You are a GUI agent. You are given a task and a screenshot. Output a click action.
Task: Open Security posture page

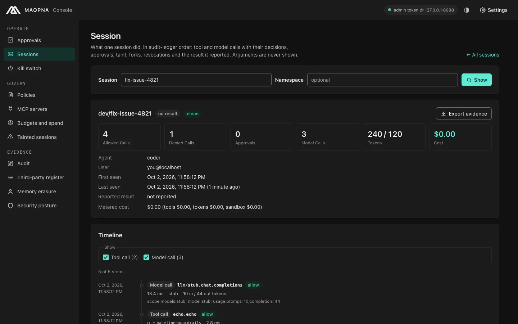coord(39,206)
